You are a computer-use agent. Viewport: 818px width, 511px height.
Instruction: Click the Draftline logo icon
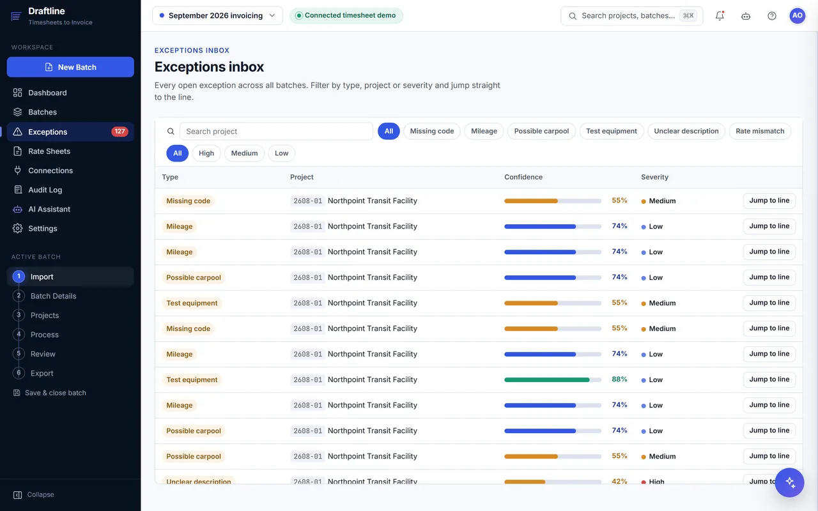pos(17,16)
